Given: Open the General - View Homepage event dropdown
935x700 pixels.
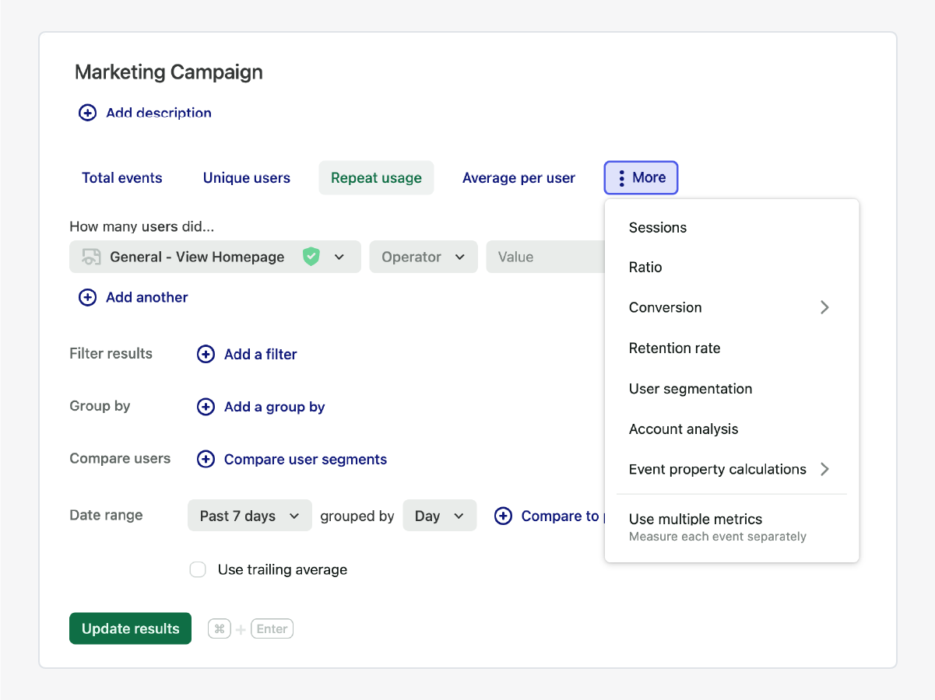Looking at the screenshot, I should [x=215, y=257].
